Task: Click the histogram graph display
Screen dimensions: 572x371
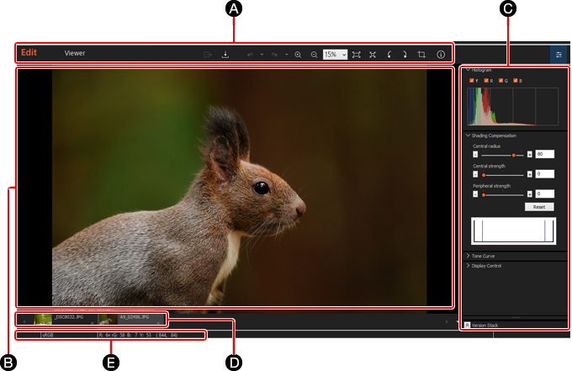Action: click(x=512, y=107)
